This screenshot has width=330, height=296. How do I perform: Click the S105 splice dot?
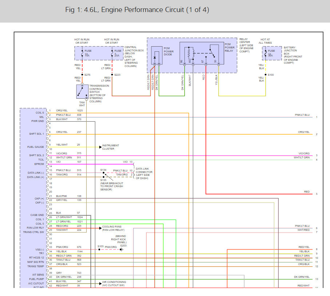tap(99, 249)
